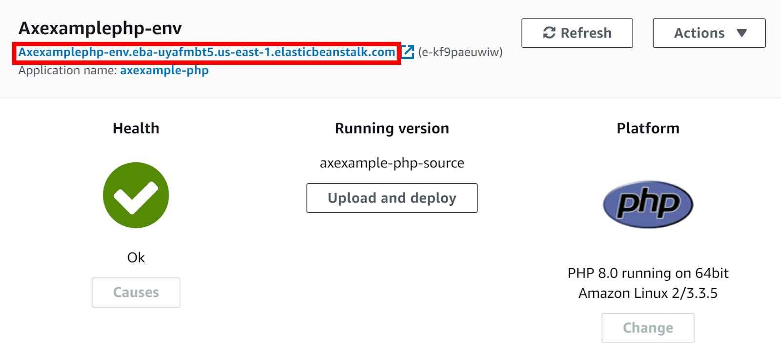Open the axexample-php application link
781x353 pixels.
164,70
